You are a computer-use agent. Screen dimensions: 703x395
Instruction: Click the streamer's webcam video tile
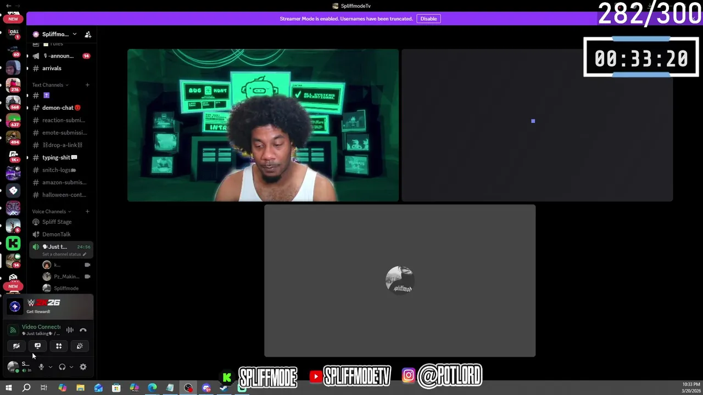(x=263, y=126)
